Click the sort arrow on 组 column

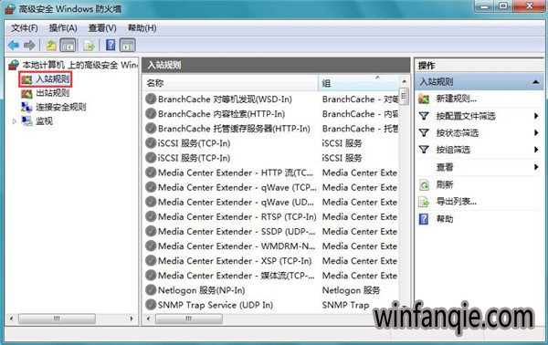(377, 78)
